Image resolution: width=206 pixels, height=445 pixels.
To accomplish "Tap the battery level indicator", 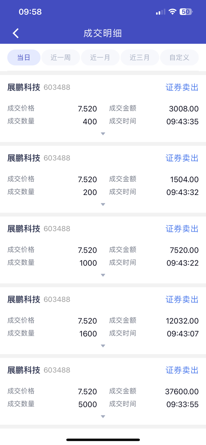I will tap(186, 12).
